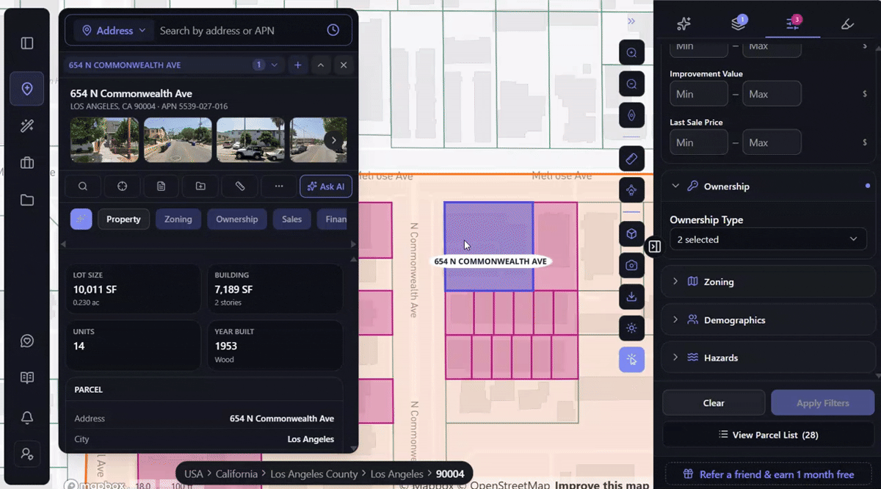Screen dimensions: 881x489
Task: Open search history clock icon
Action: 333,30
